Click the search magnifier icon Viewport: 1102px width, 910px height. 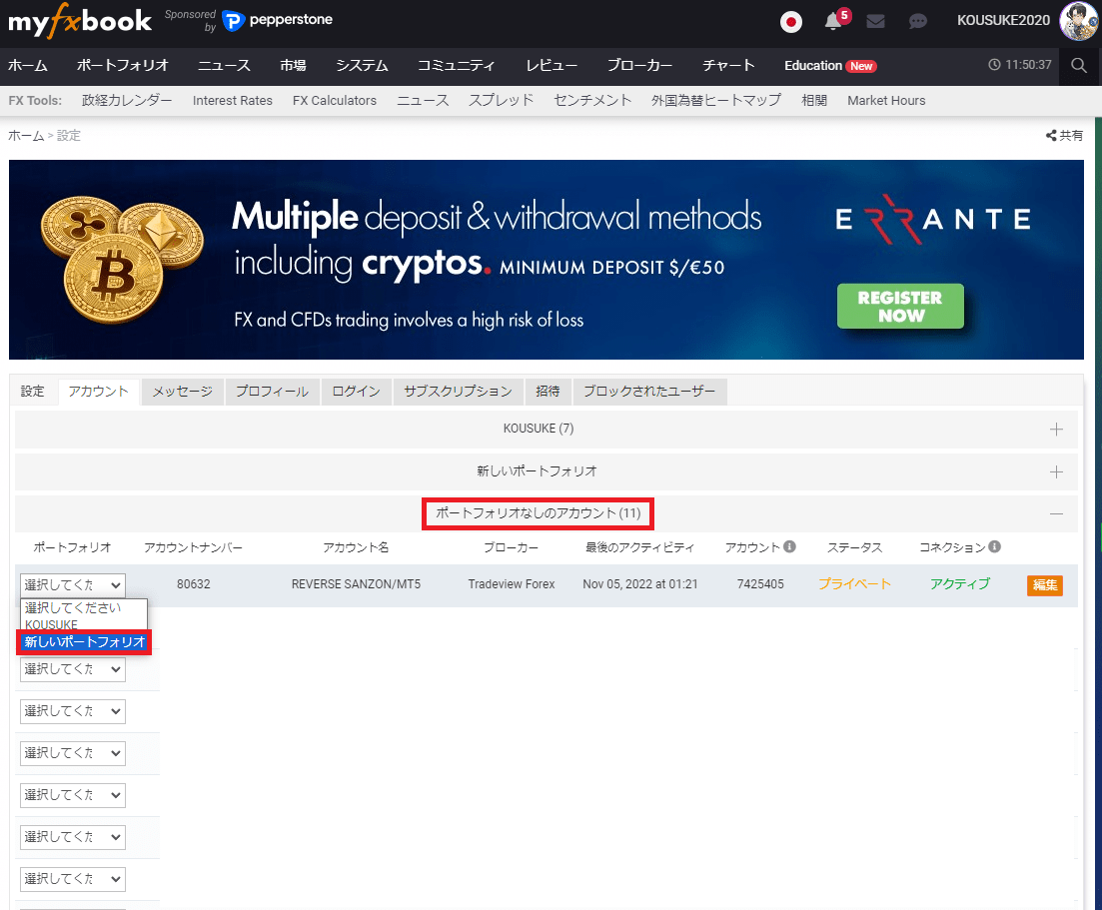click(1079, 65)
